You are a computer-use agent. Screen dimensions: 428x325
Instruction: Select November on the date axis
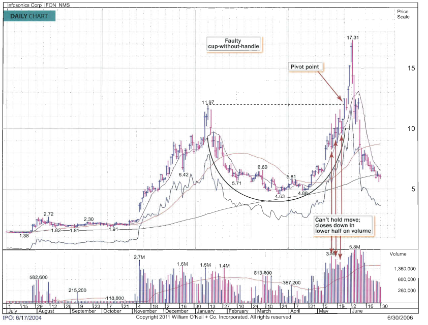(148, 312)
